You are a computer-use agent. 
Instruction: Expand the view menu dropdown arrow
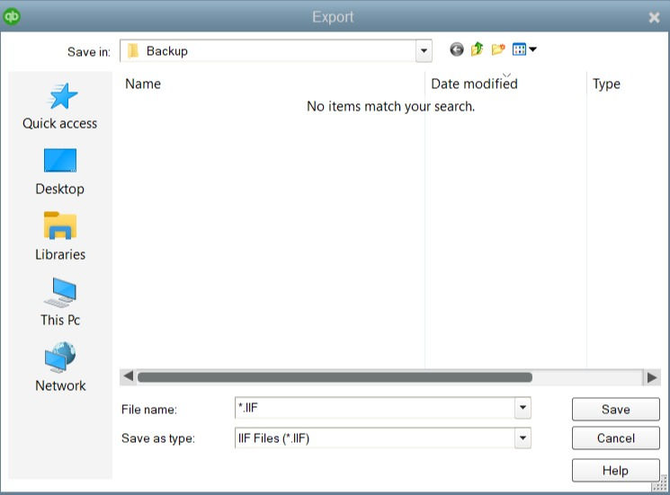[x=532, y=49]
